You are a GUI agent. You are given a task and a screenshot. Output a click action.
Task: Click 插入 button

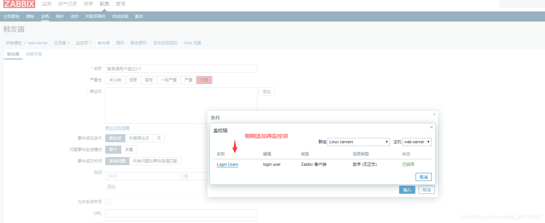[x=407, y=190]
